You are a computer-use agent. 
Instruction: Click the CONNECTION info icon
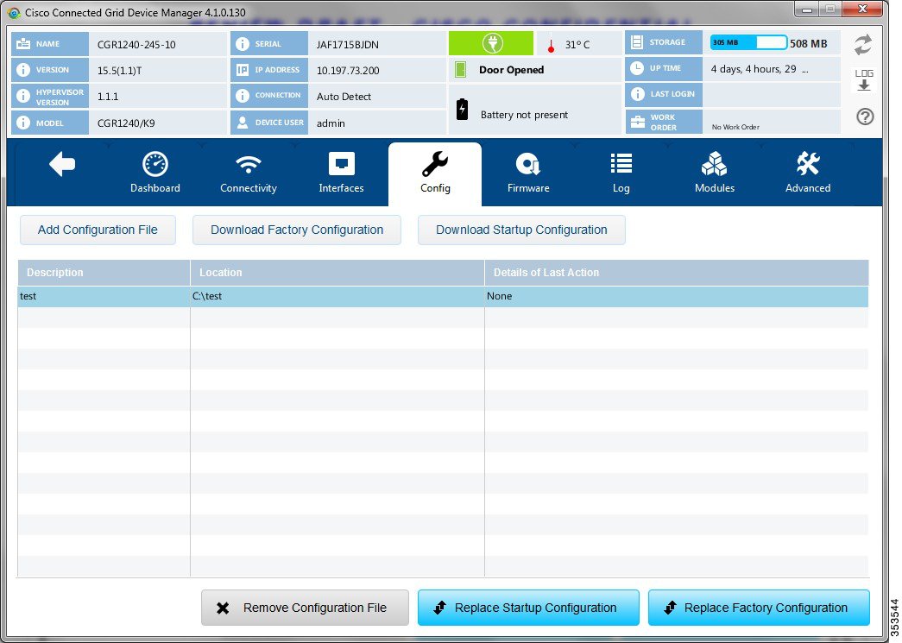pos(243,96)
